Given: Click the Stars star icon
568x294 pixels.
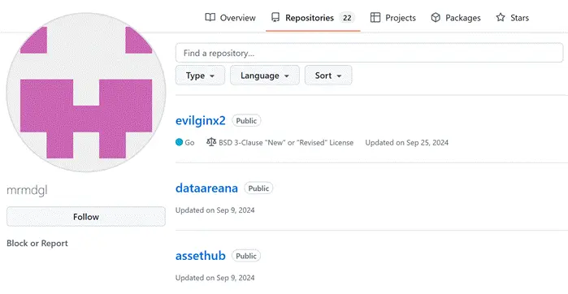Looking at the screenshot, I should tap(501, 17).
